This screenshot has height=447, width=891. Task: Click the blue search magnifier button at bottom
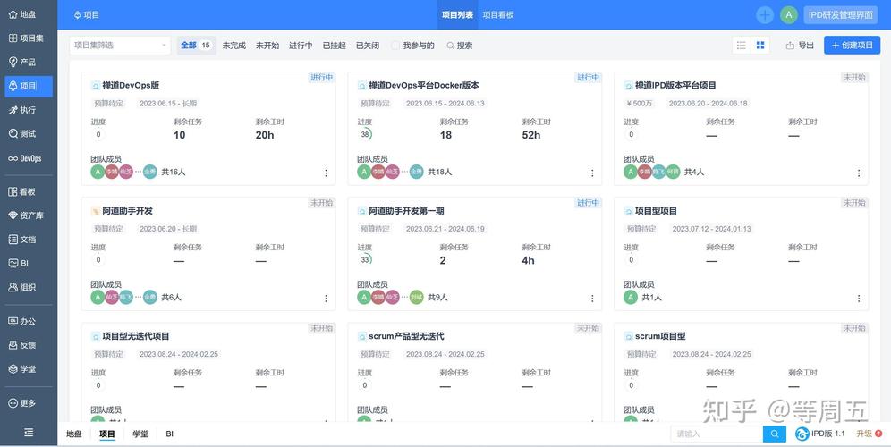coord(775,434)
